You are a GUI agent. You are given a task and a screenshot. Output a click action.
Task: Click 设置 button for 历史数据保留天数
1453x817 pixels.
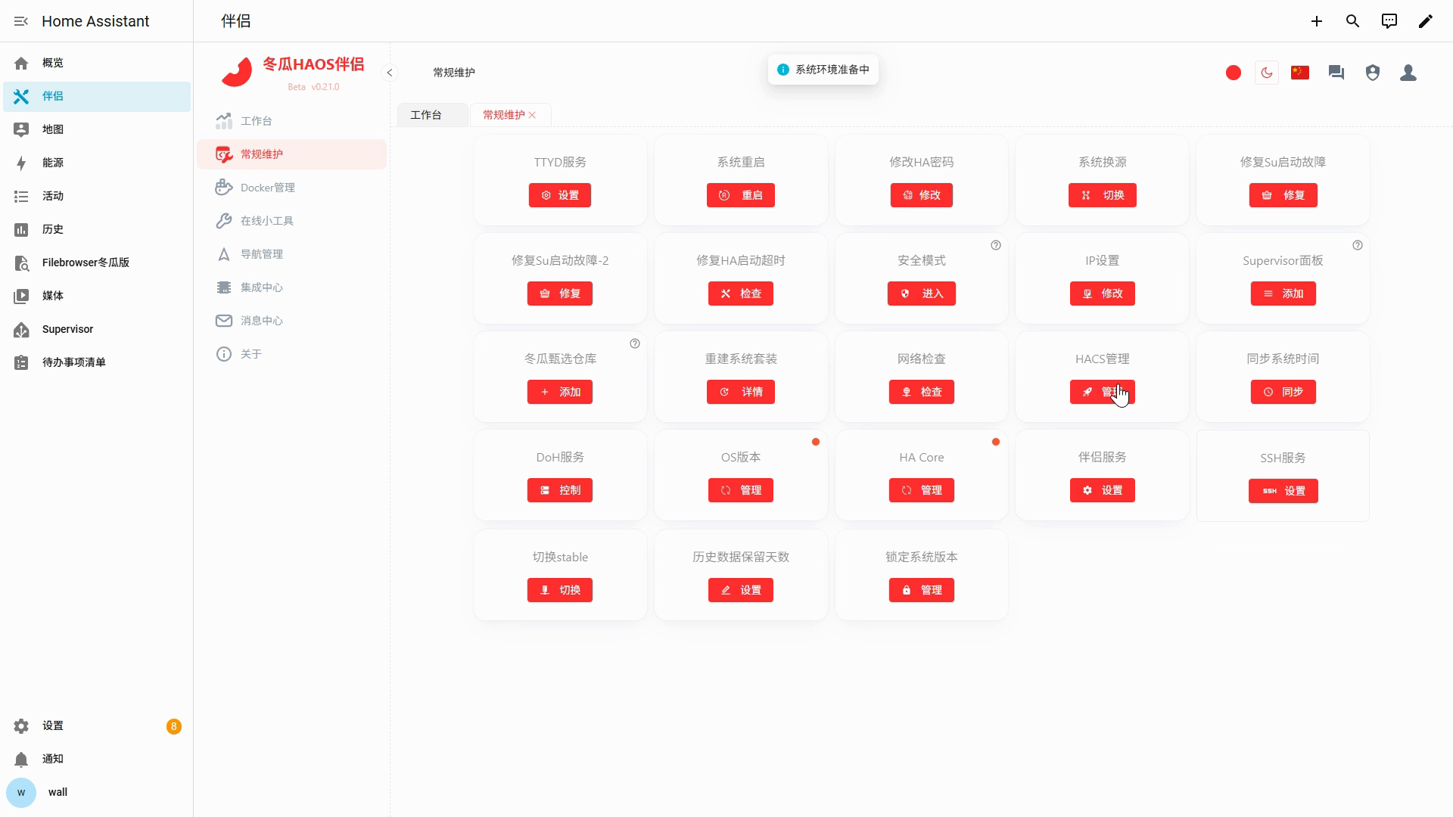coord(741,590)
